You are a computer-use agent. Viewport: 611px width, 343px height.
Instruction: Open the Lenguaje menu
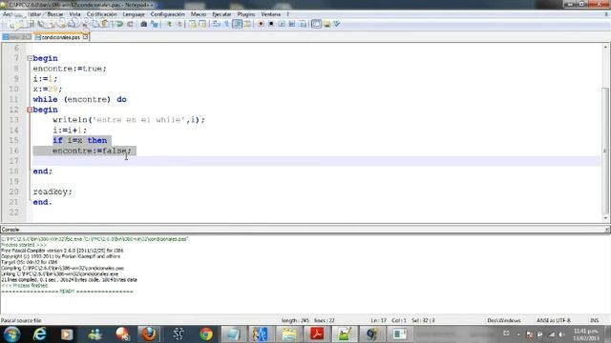coord(134,14)
